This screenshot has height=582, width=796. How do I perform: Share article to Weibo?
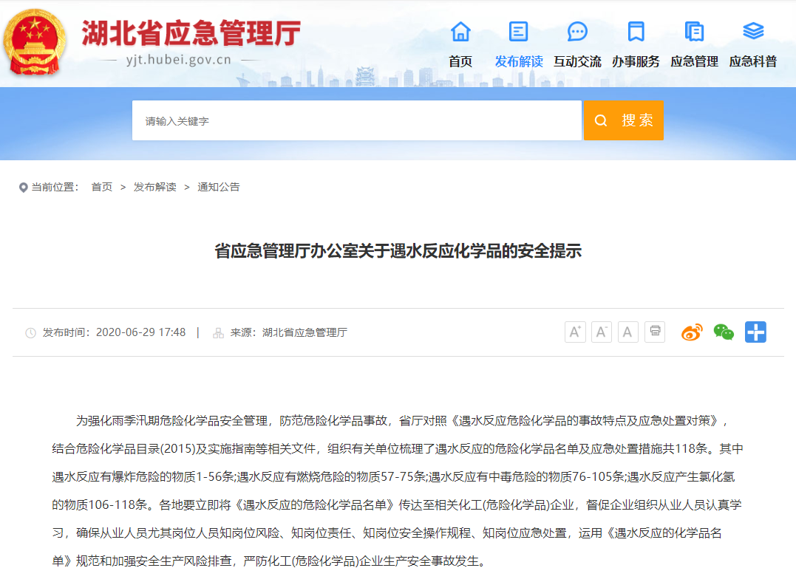pyautogui.click(x=693, y=332)
